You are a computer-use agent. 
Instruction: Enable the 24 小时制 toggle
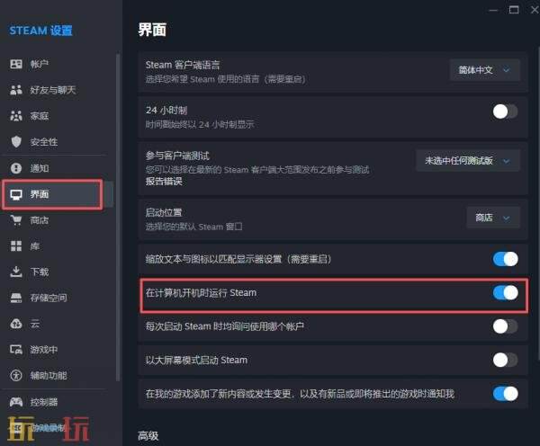pyautogui.click(x=505, y=111)
